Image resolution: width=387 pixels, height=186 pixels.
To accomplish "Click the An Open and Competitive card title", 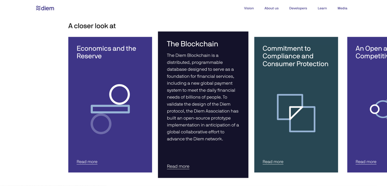I will [371, 52].
